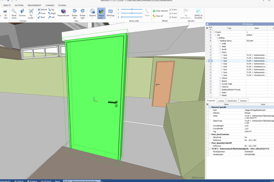This screenshot has height=182, width=274.
Task: Switch to 2D view
Action: (x=5, y=14)
